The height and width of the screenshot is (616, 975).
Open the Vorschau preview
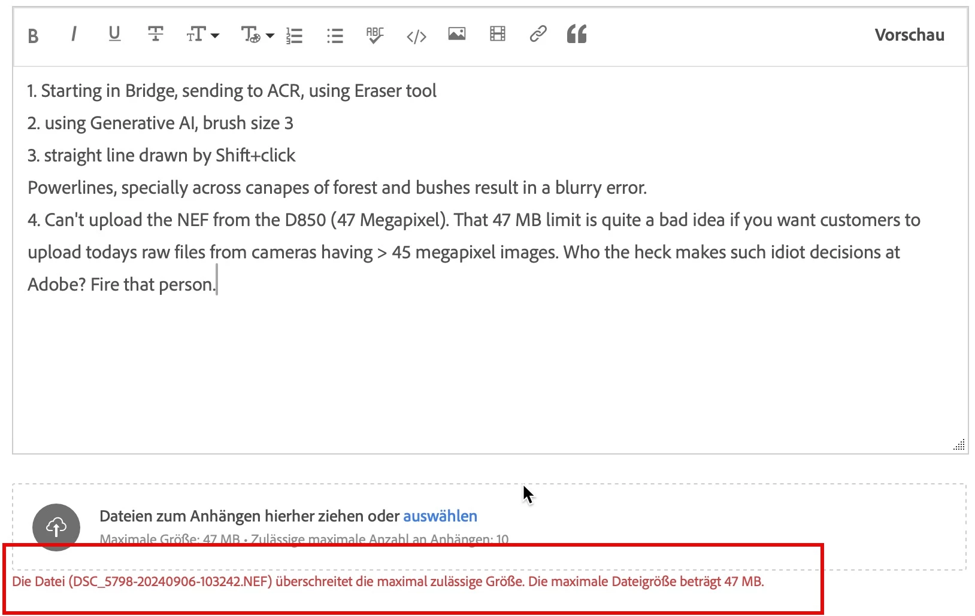(909, 35)
